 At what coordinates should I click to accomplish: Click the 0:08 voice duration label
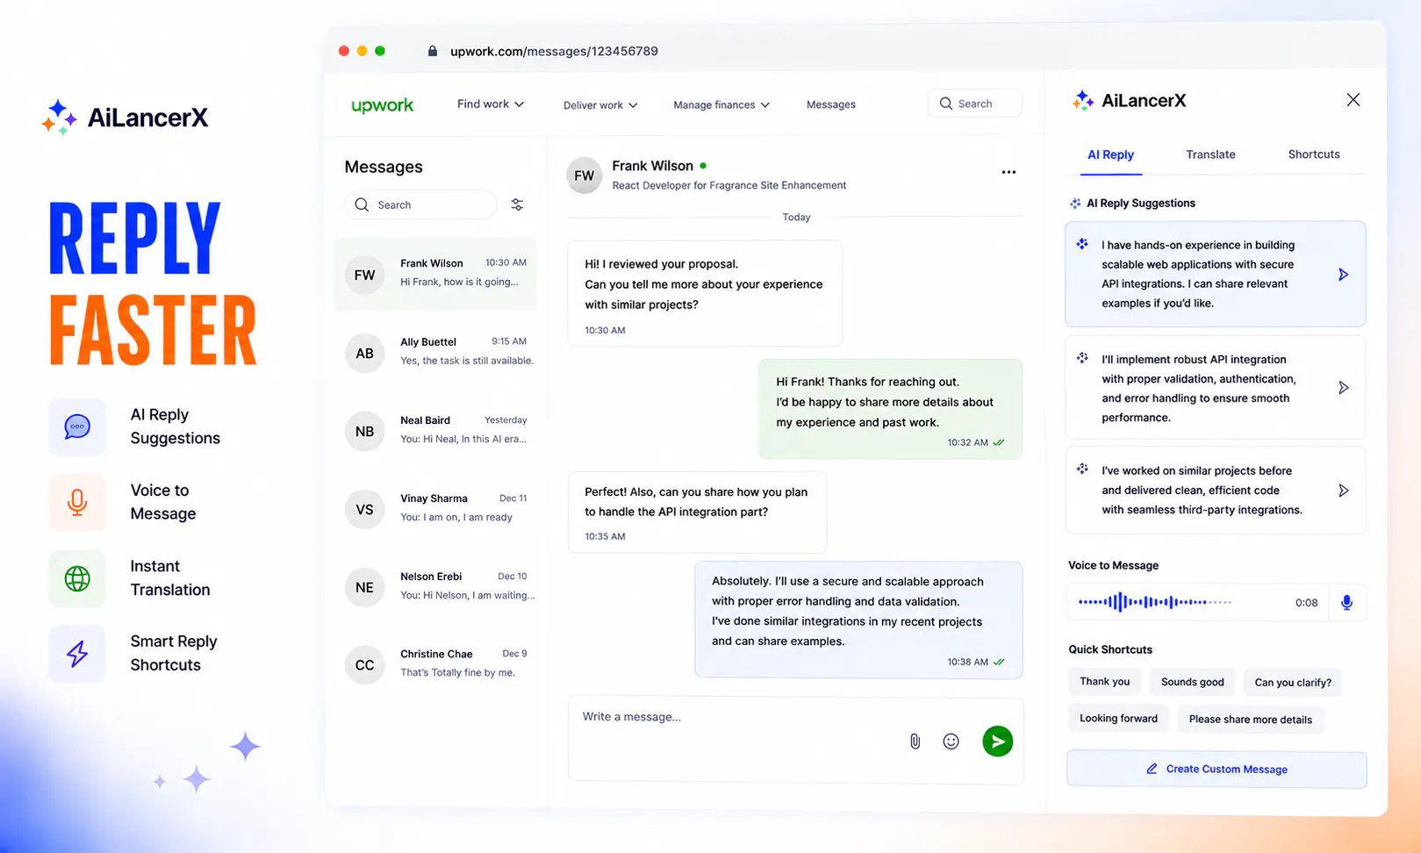pos(1306,603)
